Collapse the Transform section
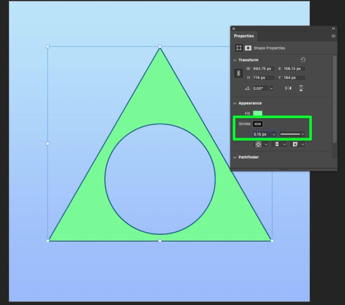The height and width of the screenshot is (305, 345). [235, 60]
